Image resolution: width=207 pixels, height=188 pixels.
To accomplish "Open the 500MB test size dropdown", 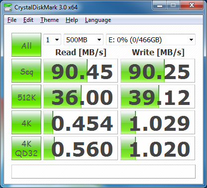I will pyautogui.click(x=84, y=40).
